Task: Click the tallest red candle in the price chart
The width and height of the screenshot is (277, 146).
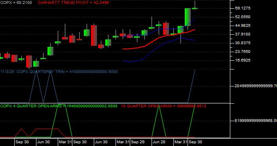Action: tap(94, 36)
